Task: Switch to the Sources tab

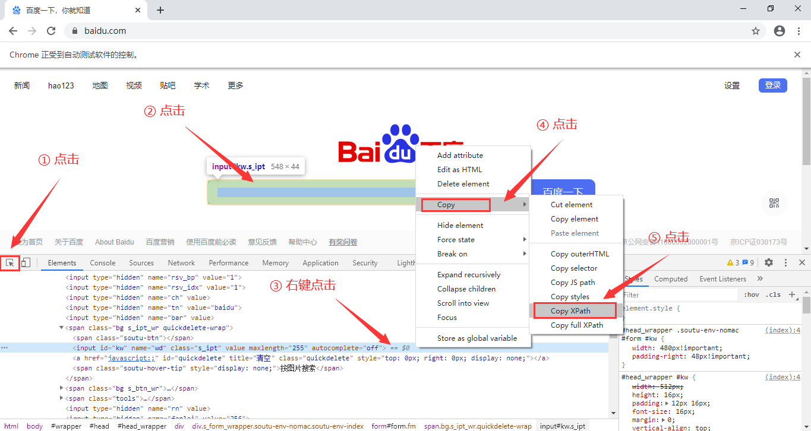Action: [x=141, y=262]
